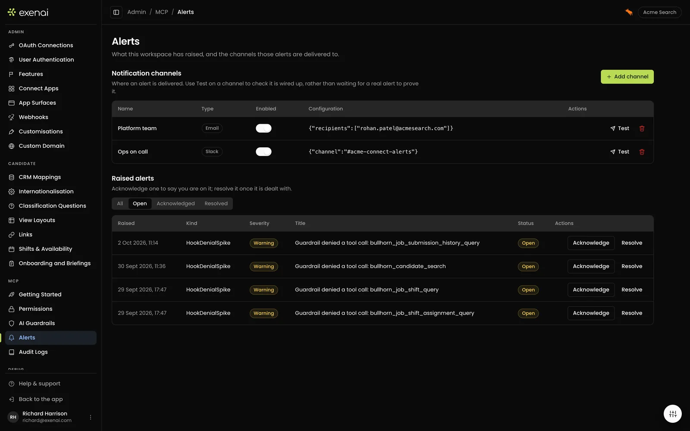Switch to Resolved alerts tab
The width and height of the screenshot is (690, 431).
tap(216, 203)
